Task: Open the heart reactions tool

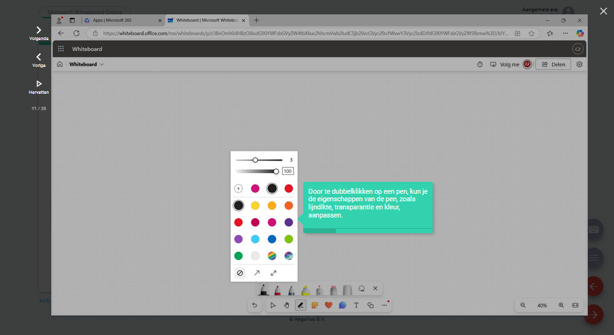Action: [328, 306]
